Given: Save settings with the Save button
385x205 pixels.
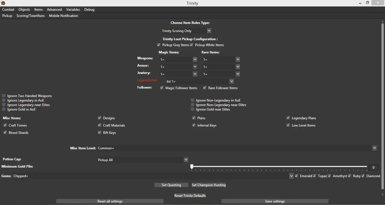Looking at the screenshot, I should pyautogui.click(x=275, y=201).
